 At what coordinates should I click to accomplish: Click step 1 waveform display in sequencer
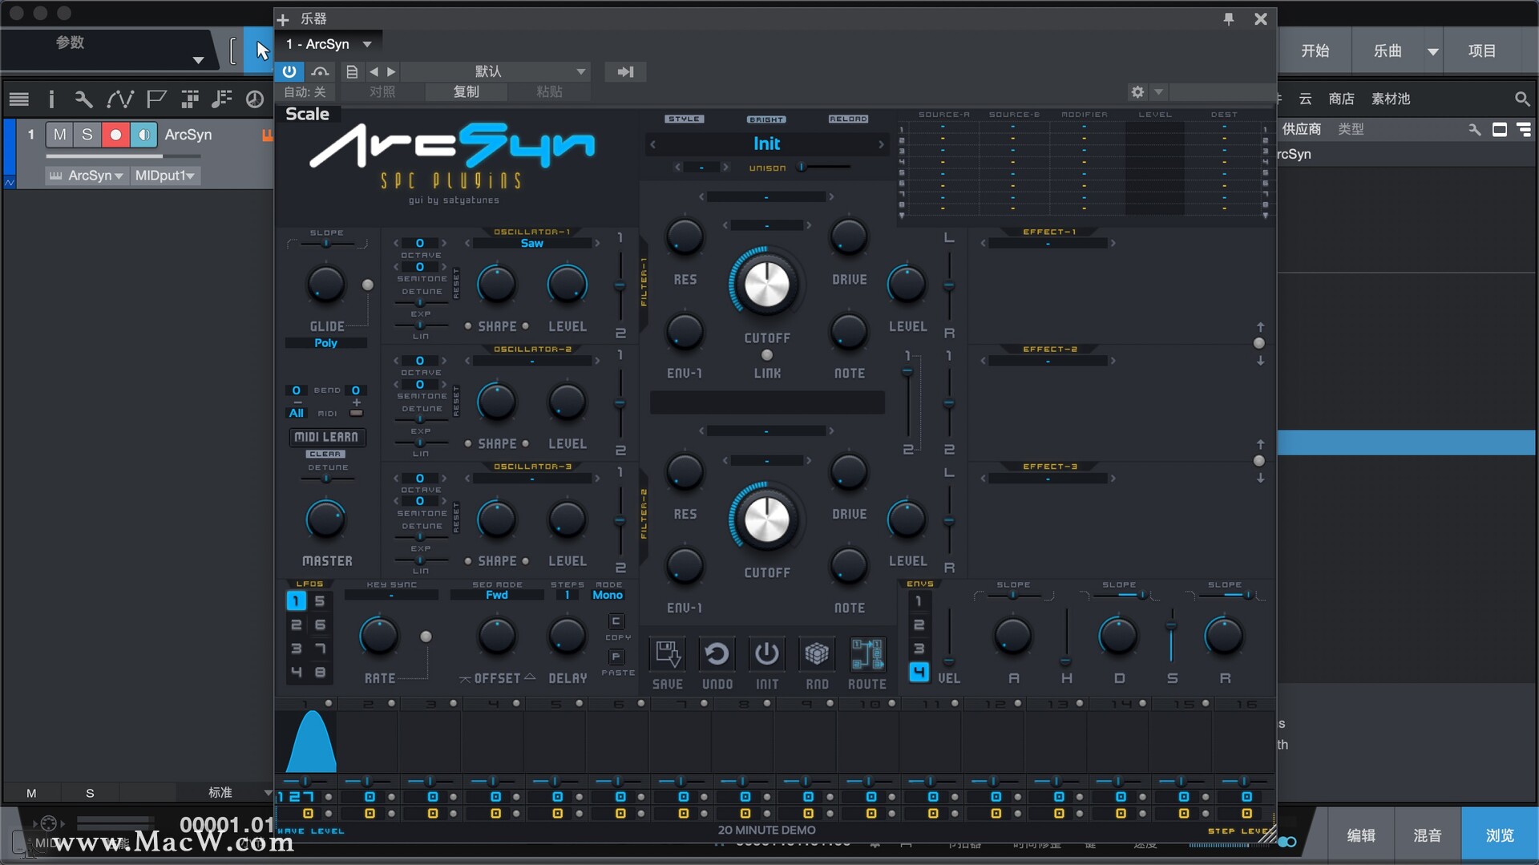[305, 742]
